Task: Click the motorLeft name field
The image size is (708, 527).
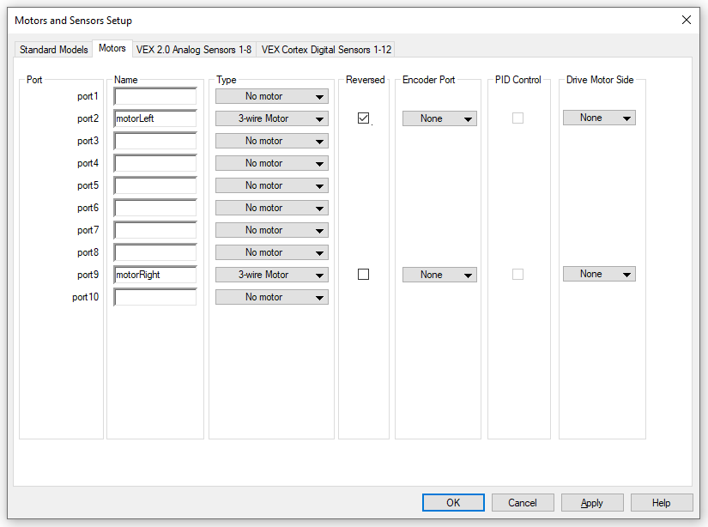Action: click(155, 118)
